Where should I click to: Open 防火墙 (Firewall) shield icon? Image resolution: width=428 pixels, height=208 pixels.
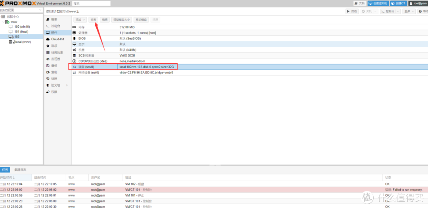(48, 85)
